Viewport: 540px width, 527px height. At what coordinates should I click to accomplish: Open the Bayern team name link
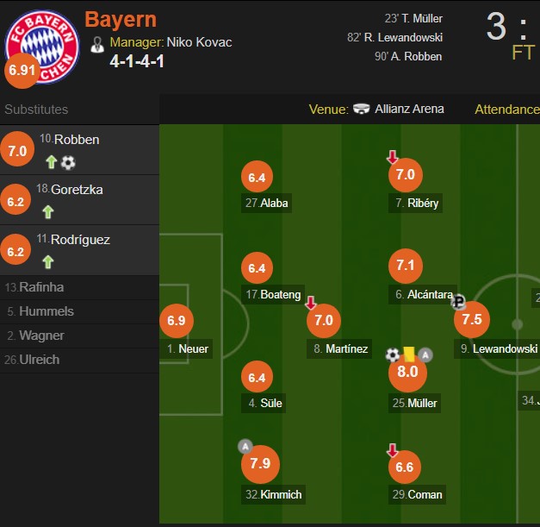tap(121, 19)
